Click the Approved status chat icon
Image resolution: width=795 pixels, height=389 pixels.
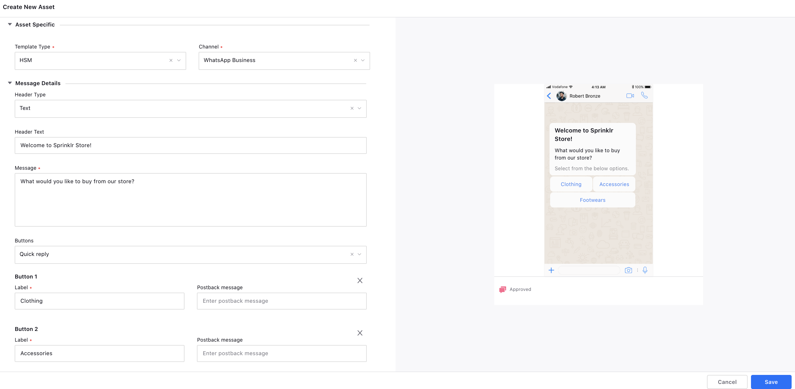coord(502,289)
